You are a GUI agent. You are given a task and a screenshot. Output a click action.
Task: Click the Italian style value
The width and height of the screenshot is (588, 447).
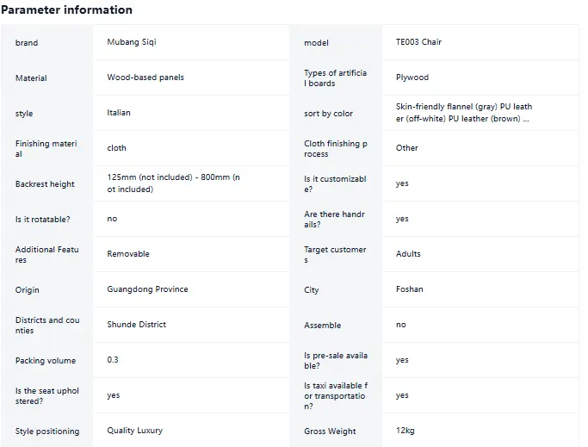tap(119, 112)
